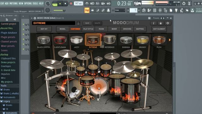Click the stamp/countdown icon next to link
Image resolution: width=202 pixels, height=114 pixels.
tap(109, 10)
